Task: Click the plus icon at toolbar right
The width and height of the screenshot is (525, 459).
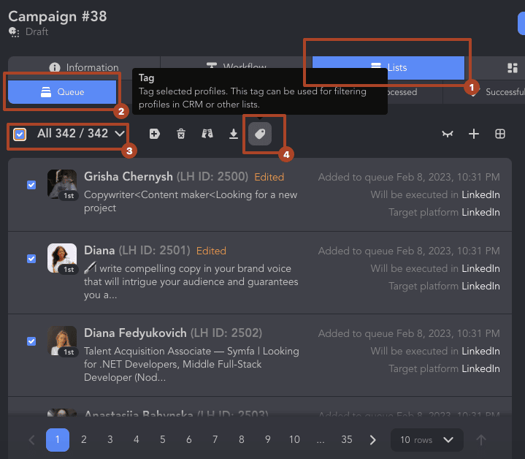Action: (473, 134)
